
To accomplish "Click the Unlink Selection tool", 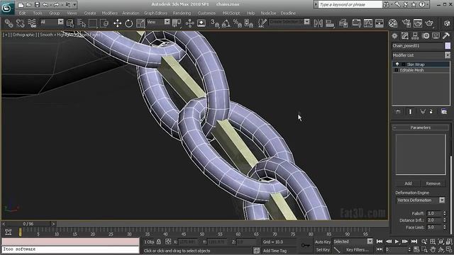I will point(21,23).
